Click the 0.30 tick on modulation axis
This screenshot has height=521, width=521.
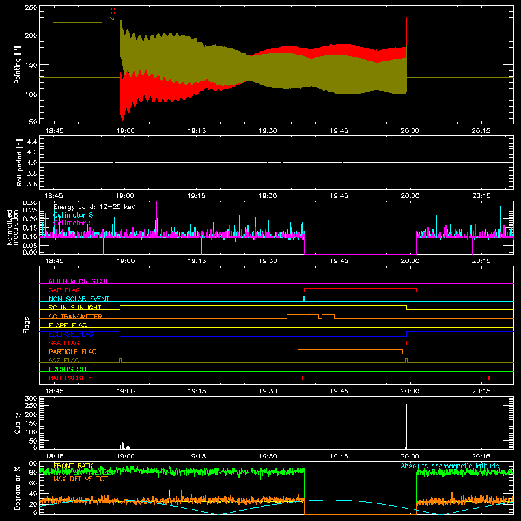30,203
